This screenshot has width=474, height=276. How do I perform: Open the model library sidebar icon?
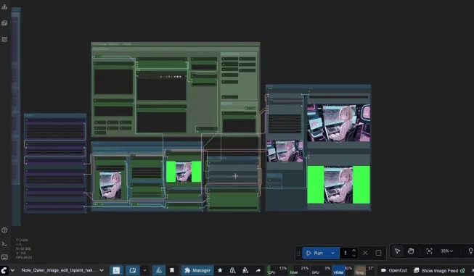pyautogui.click(x=4, y=7)
